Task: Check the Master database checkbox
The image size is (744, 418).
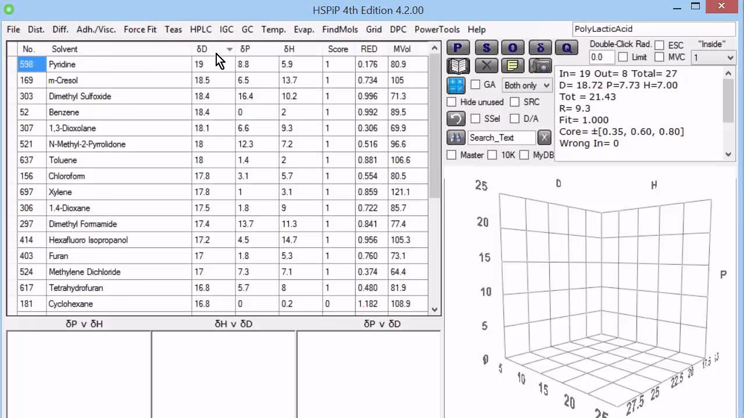Action: 452,155
